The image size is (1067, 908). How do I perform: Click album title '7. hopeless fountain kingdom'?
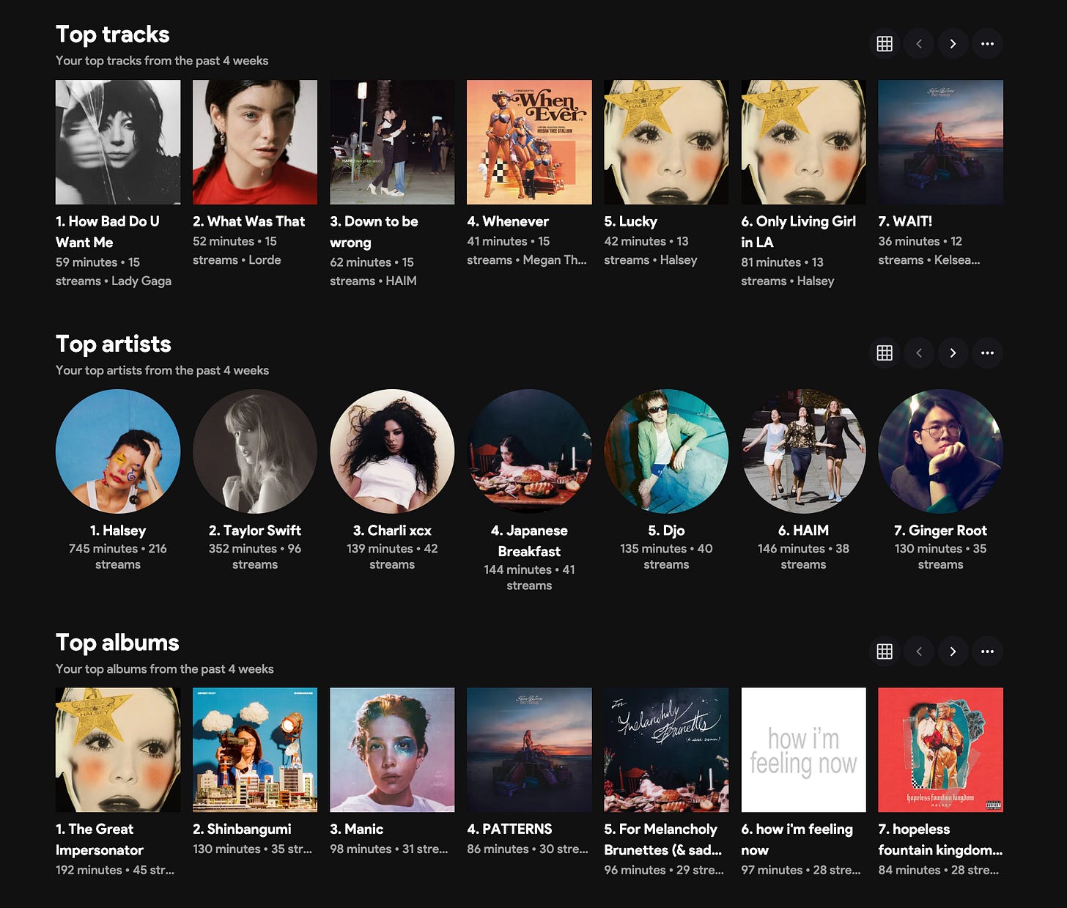pos(940,840)
